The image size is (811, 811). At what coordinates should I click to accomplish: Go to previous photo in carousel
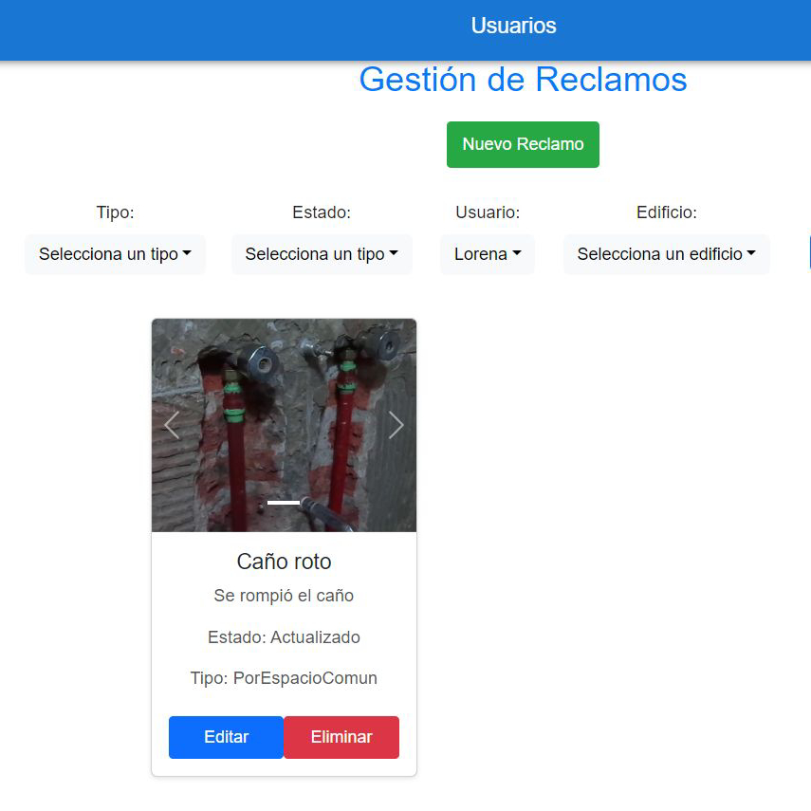(x=172, y=426)
